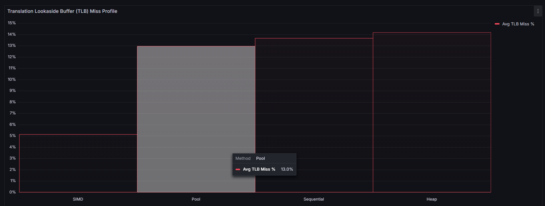Click the 14% y-axis tick label
The image size is (545, 206).
(12, 34)
